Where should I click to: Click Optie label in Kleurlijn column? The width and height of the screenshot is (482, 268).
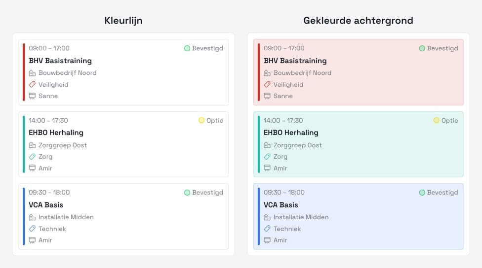click(214, 121)
